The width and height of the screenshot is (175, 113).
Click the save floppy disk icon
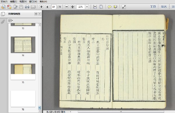click(x=21, y=7)
